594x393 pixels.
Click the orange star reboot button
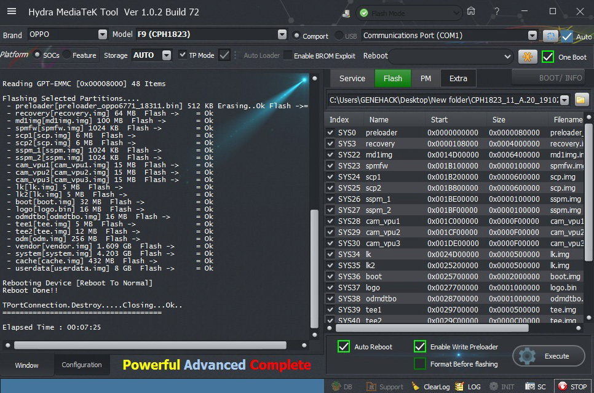tap(528, 57)
